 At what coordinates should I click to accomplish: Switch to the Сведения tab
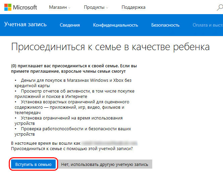tap(70, 25)
